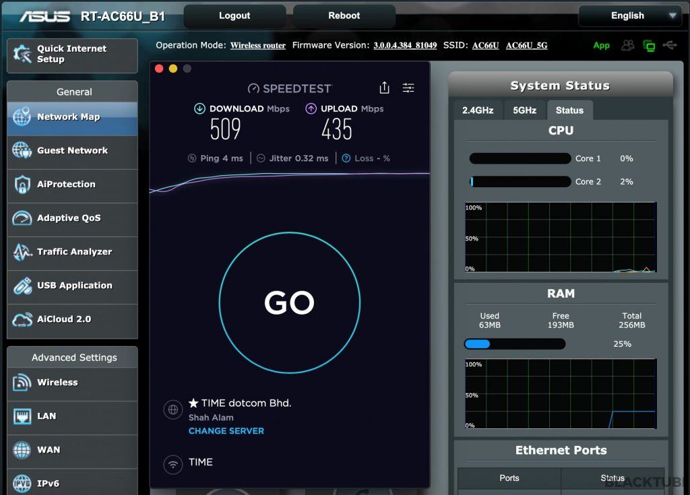Click the Speedtest share icon
This screenshot has height=495, width=690.
click(x=384, y=88)
